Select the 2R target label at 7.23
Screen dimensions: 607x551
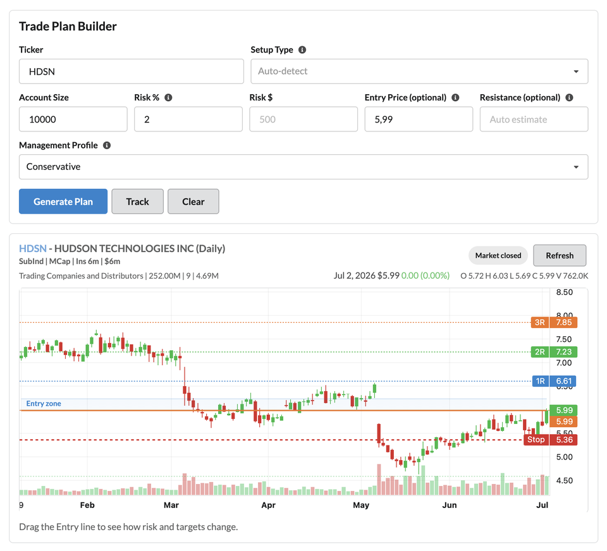[554, 352]
